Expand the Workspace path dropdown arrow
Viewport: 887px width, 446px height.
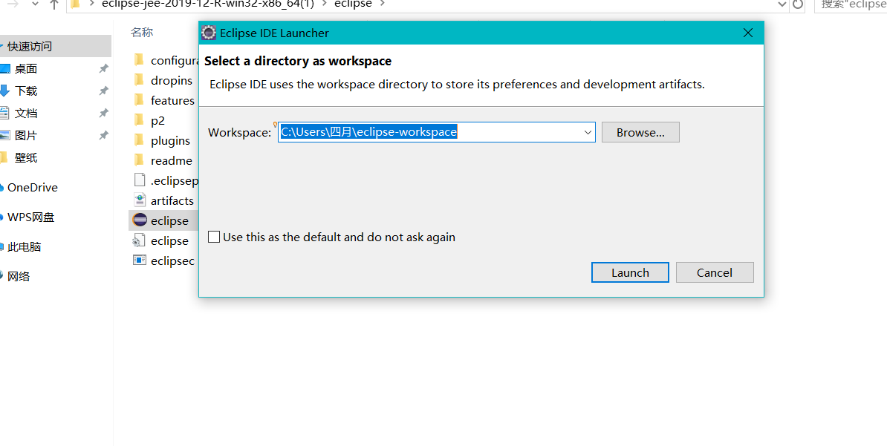click(588, 132)
